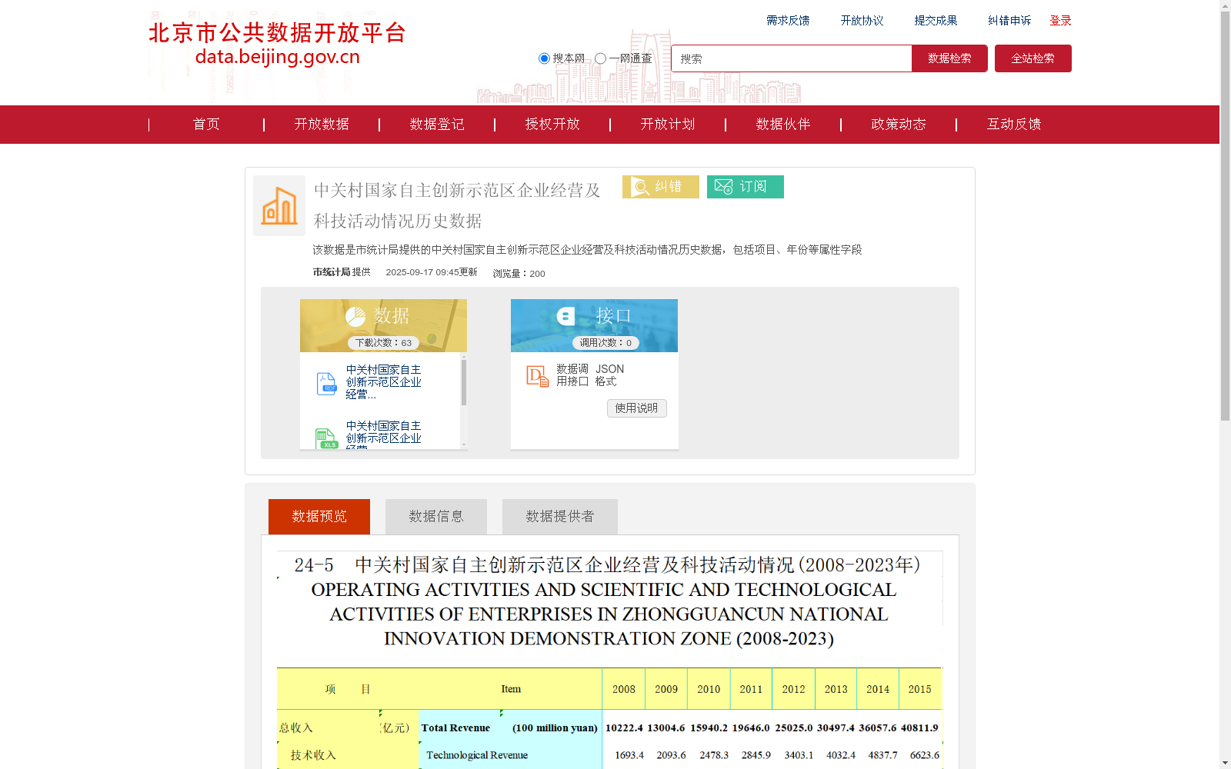Click the 全站检索 button

(x=1033, y=58)
